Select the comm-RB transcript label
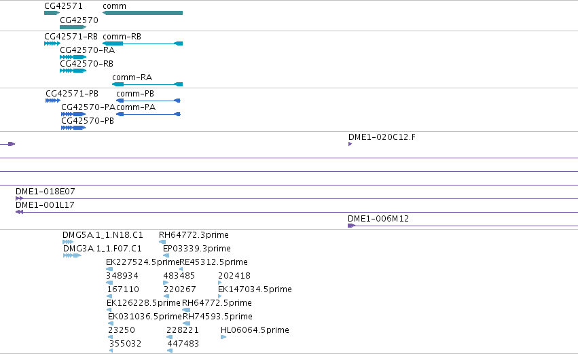The width and height of the screenshot is (578, 354). point(122,37)
